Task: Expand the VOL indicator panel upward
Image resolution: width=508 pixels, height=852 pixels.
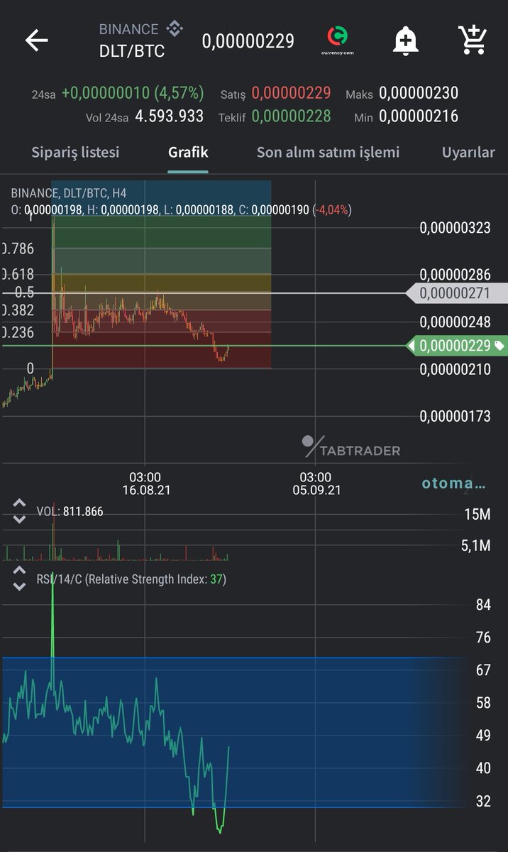Action: point(19,504)
